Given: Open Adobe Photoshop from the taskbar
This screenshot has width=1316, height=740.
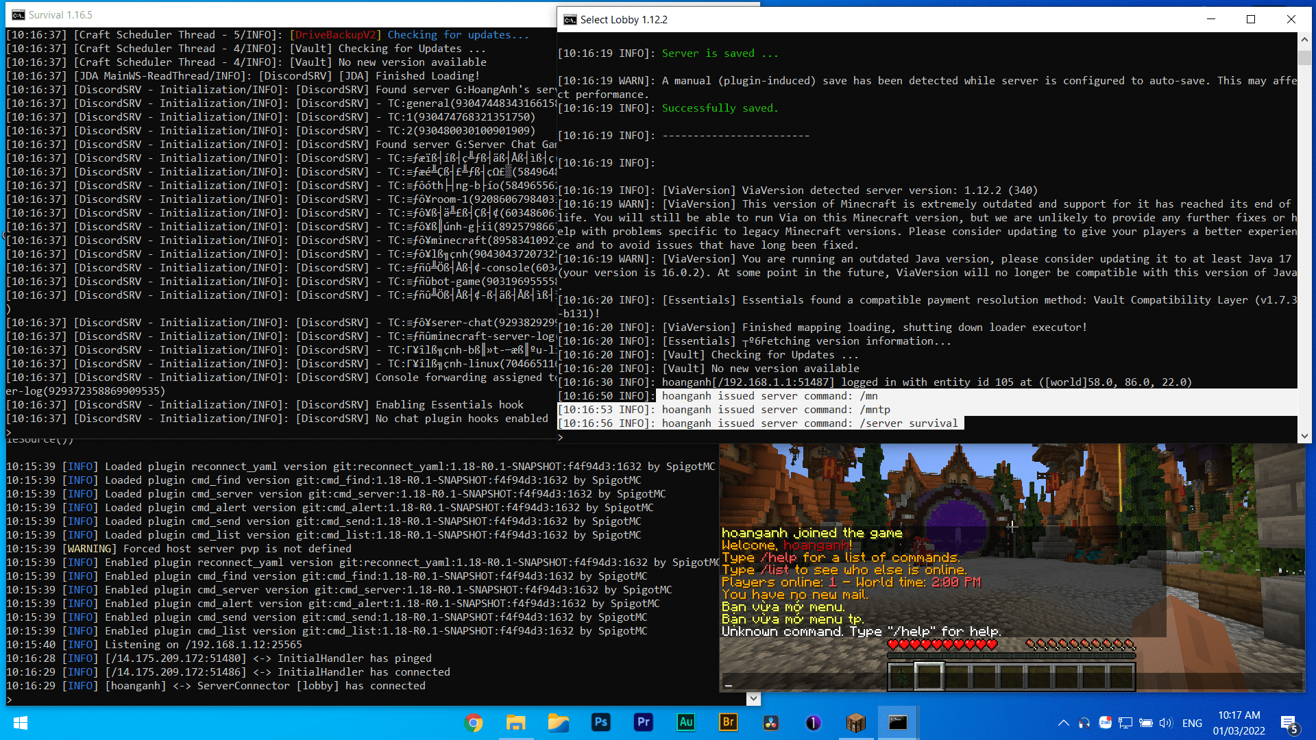Looking at the screenshot, I should tap(601, 723).
